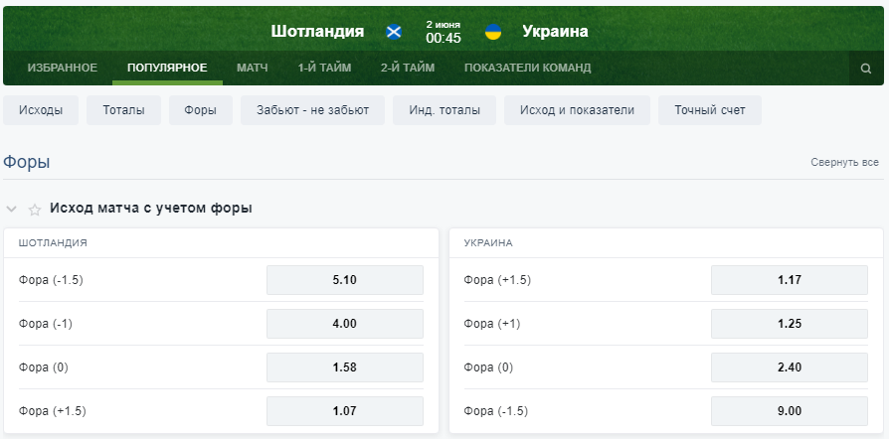Click the Ukraine flag icon

(x=492, y=32)
